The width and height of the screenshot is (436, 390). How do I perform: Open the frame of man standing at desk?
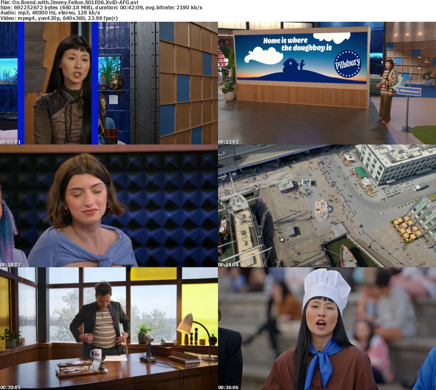tap(109, 329)
